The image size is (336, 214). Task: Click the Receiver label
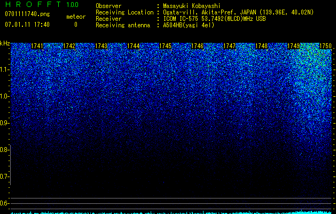tap(108, 19)
